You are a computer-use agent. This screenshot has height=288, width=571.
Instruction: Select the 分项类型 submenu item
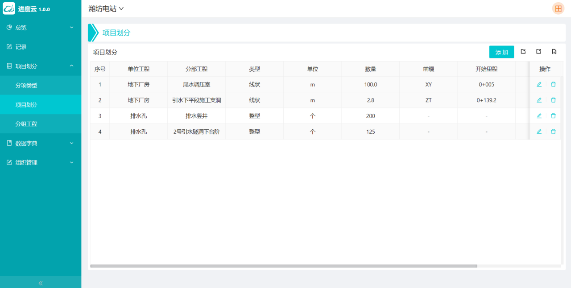coord(26,85)
